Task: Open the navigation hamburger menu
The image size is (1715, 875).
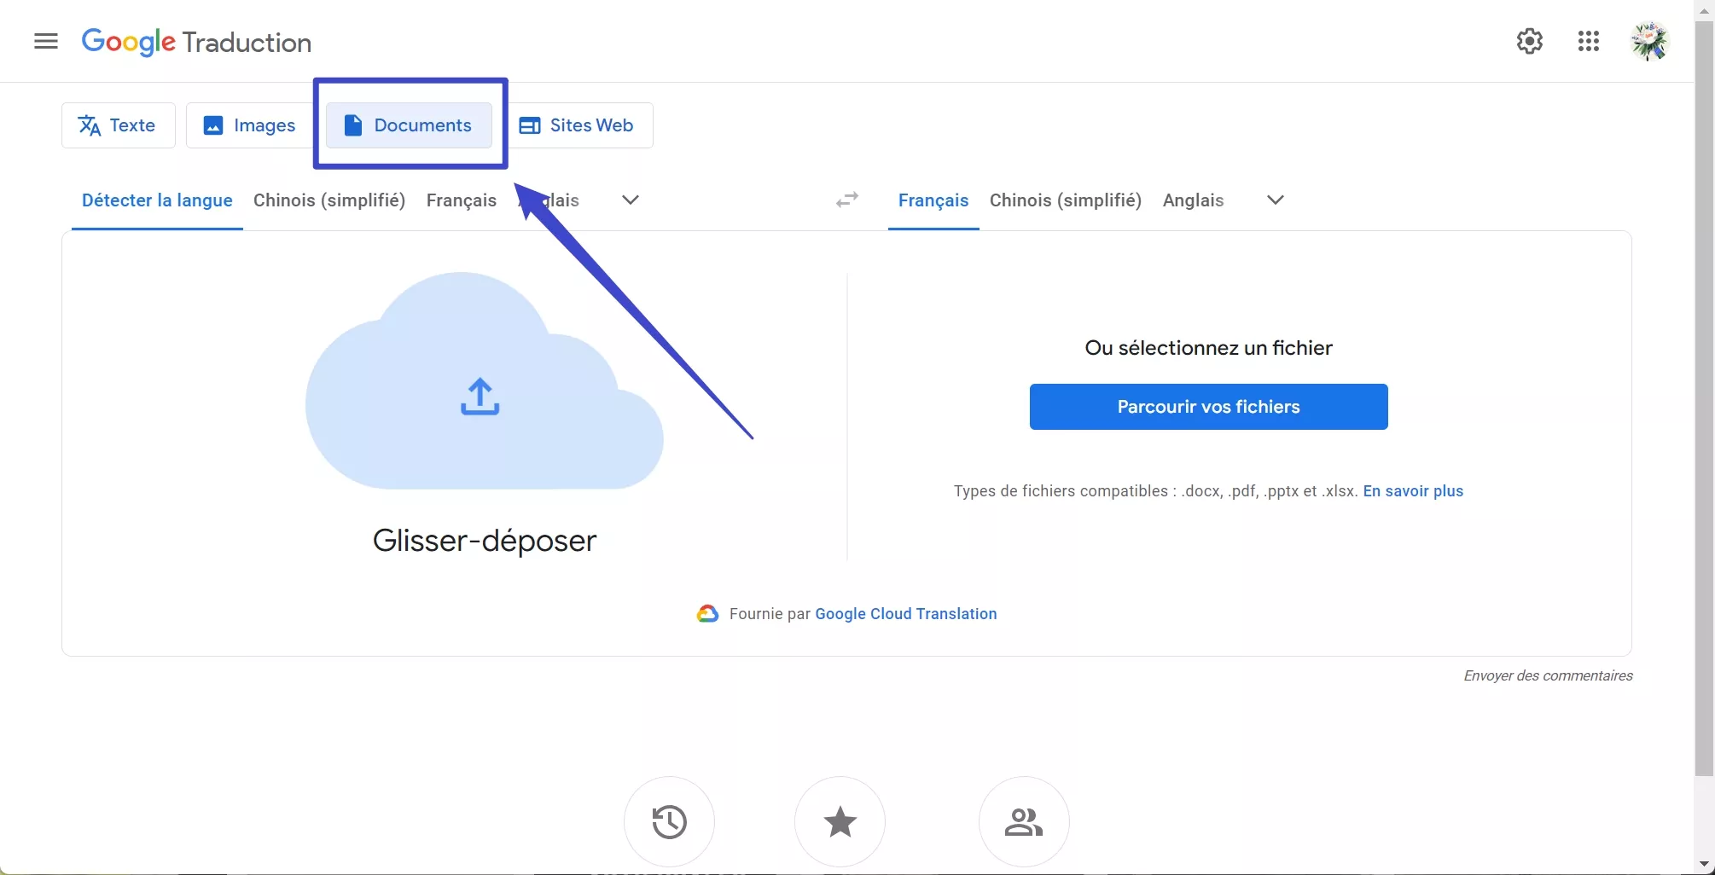Action: click(x=46, y=41)
